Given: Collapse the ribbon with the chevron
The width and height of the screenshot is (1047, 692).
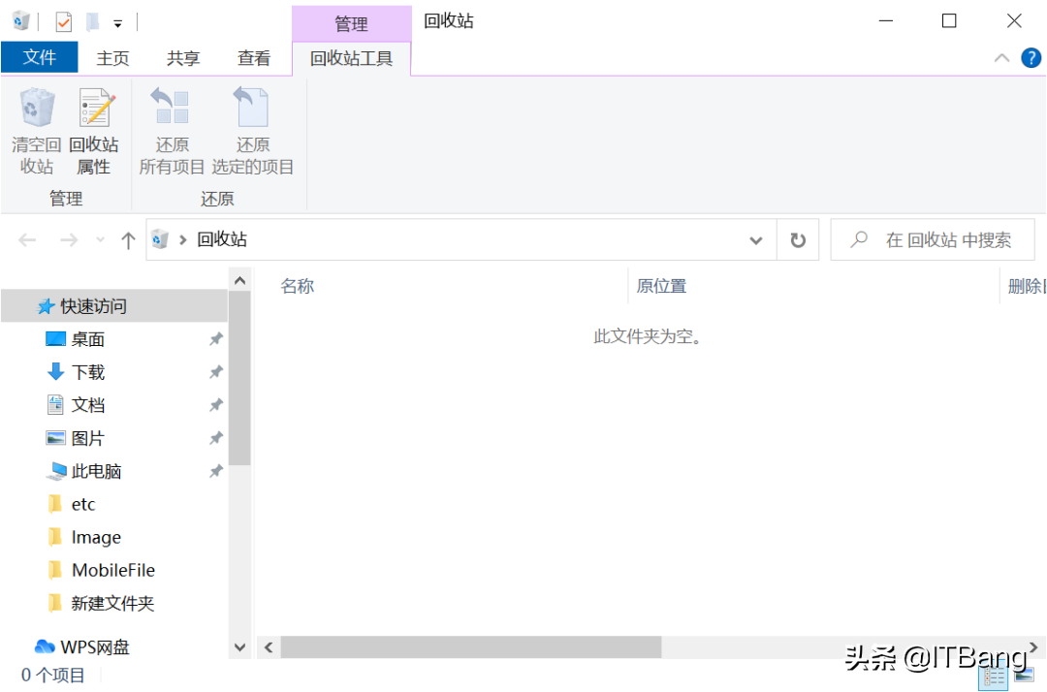Looking at the screenshot, I should [x=1002, y=58].
